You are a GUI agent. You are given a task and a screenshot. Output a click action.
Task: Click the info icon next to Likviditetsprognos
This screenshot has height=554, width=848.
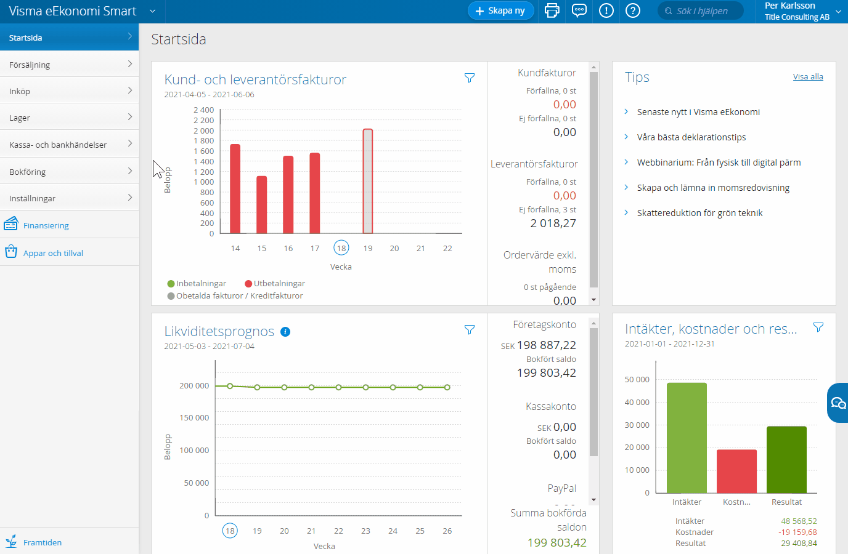[x=285, y=331]
